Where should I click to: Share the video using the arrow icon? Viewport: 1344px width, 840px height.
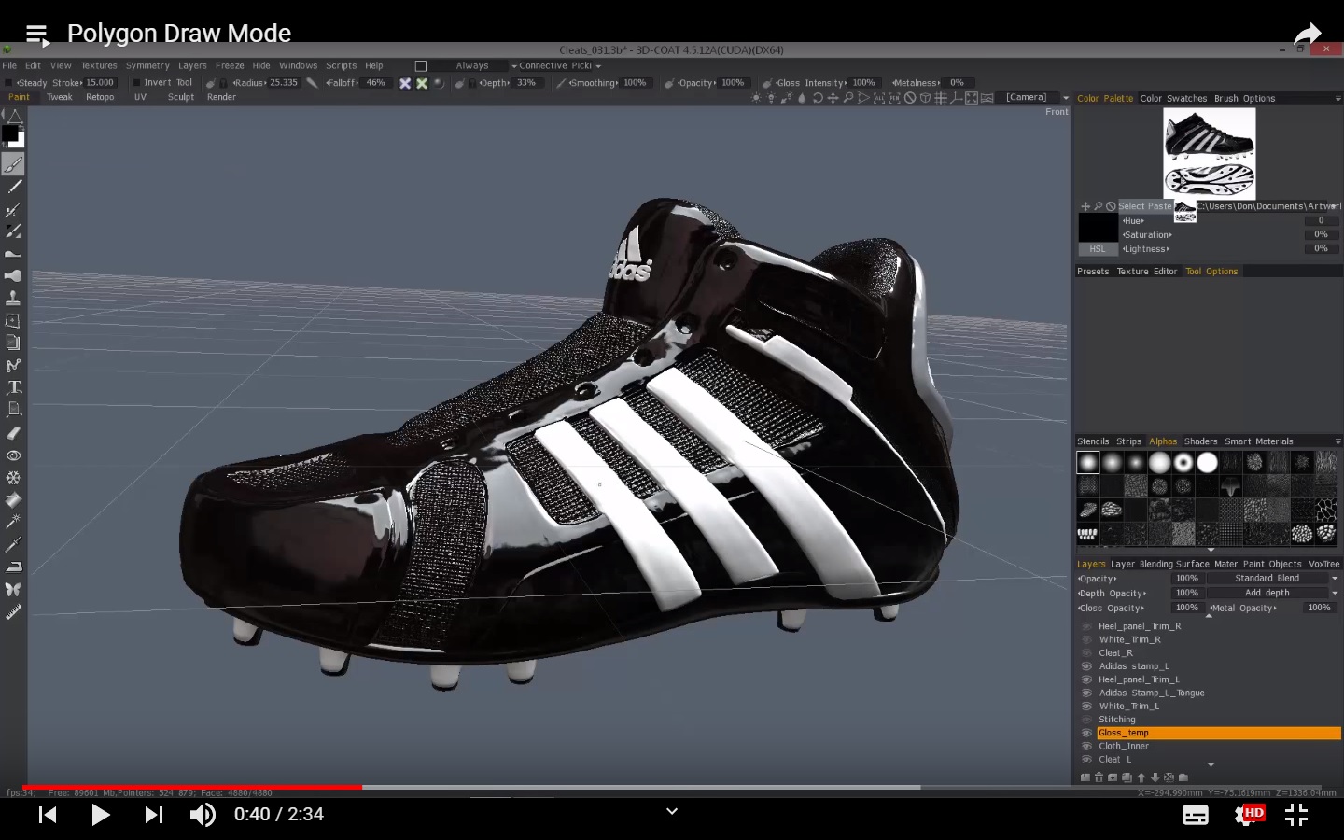[1308, 35]
